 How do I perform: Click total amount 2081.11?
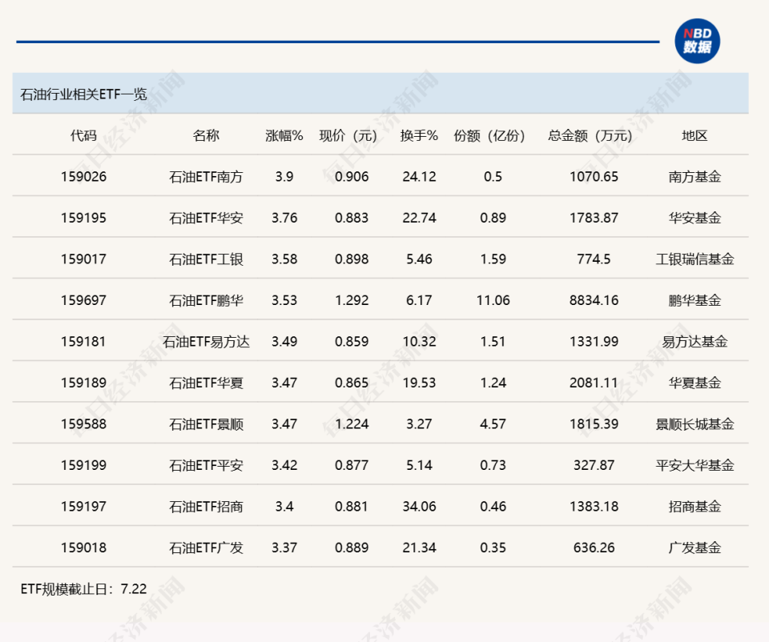click(594, 383)
